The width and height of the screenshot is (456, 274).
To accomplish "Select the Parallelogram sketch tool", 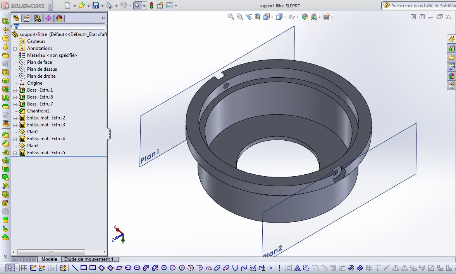I will 119,268.
